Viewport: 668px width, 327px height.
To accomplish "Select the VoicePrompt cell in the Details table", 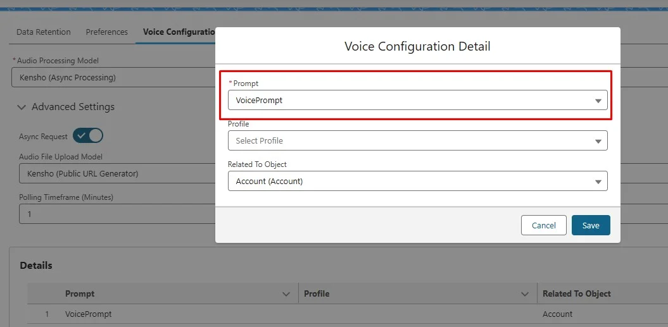I will [89, 314].
